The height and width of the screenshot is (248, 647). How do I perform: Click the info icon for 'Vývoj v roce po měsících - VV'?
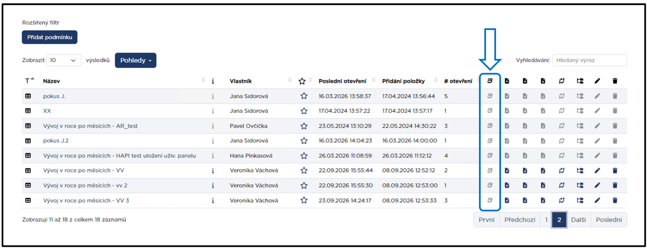[x=213, y=170]
